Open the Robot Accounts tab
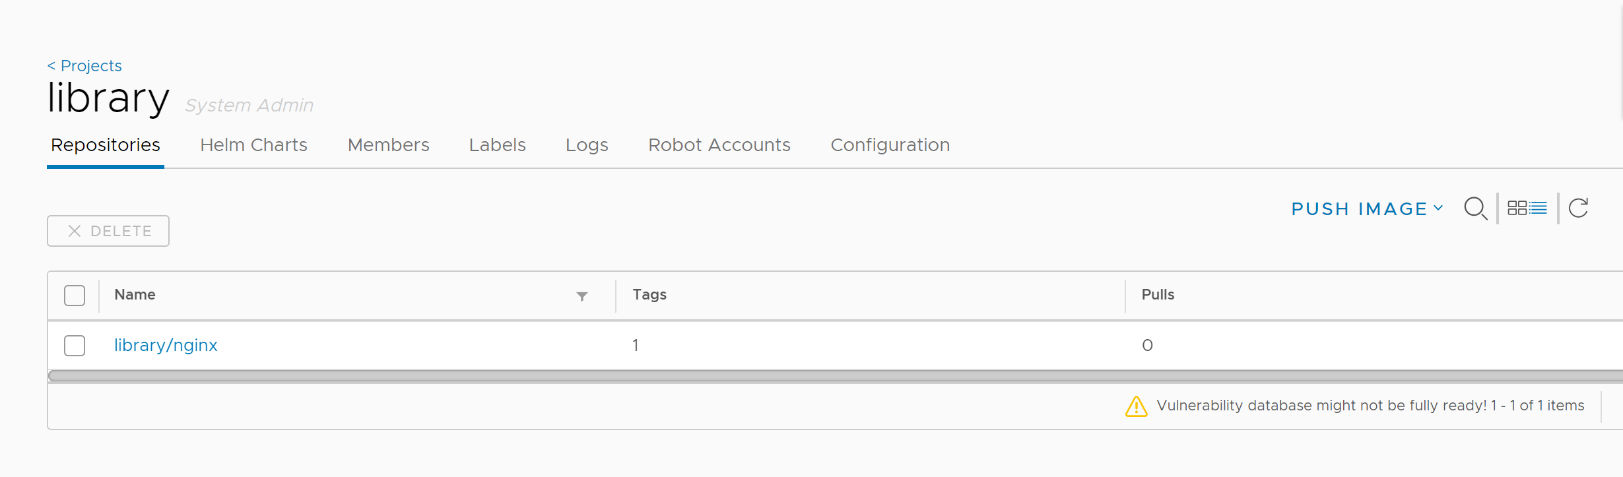This screenshot has width=1623, height=477. 719,145
